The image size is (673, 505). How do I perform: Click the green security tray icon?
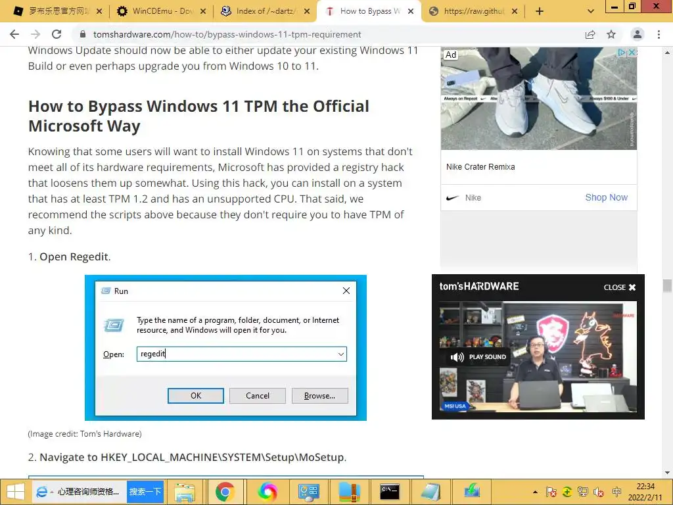[567, 492]
